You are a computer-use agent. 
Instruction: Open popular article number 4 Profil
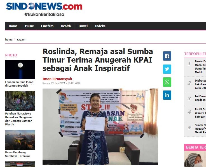coord(200,113)
